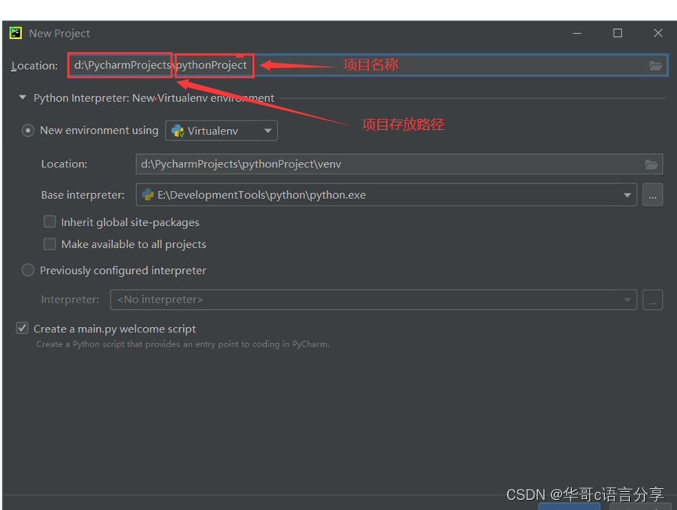The width and height of the screenshot is (677, 510).
Task: Browse folder for virtualenv Location
Action: click(x=651, y=164)
